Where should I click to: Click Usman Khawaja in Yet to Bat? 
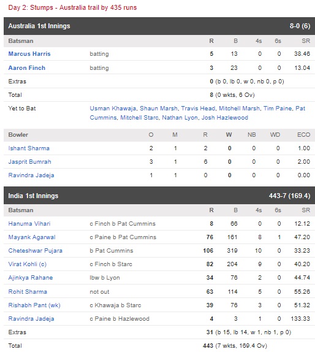pos(113,109)
